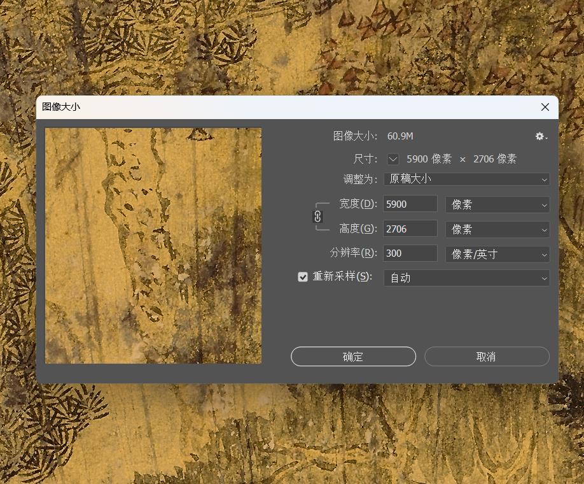Click the 调整为 label
584x484 pixels.
tap(360, 180)
